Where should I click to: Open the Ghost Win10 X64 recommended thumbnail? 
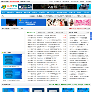(x=13, y=73)
